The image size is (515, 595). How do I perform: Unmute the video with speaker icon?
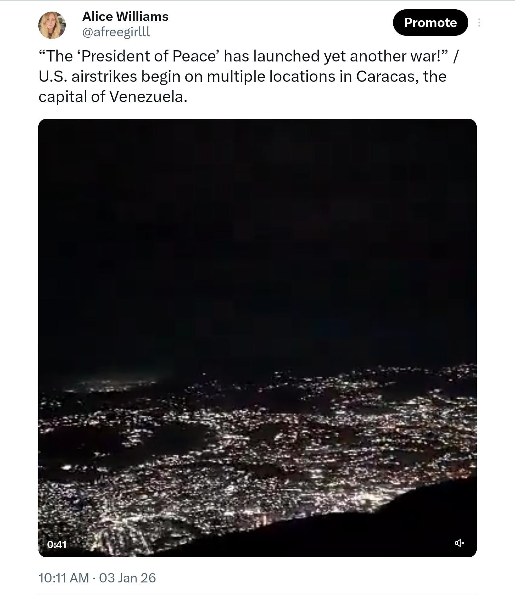pyautogui.click(x=459, y=543)
